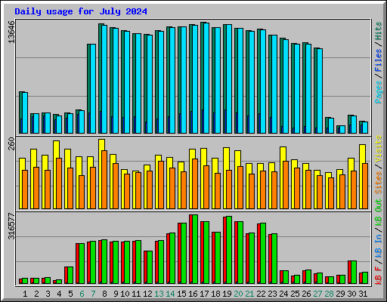Image resolution: width=387 pixels, height=302 pixels.
Task: Click day label 23 on the x-axis
Action: coord(272,294)
